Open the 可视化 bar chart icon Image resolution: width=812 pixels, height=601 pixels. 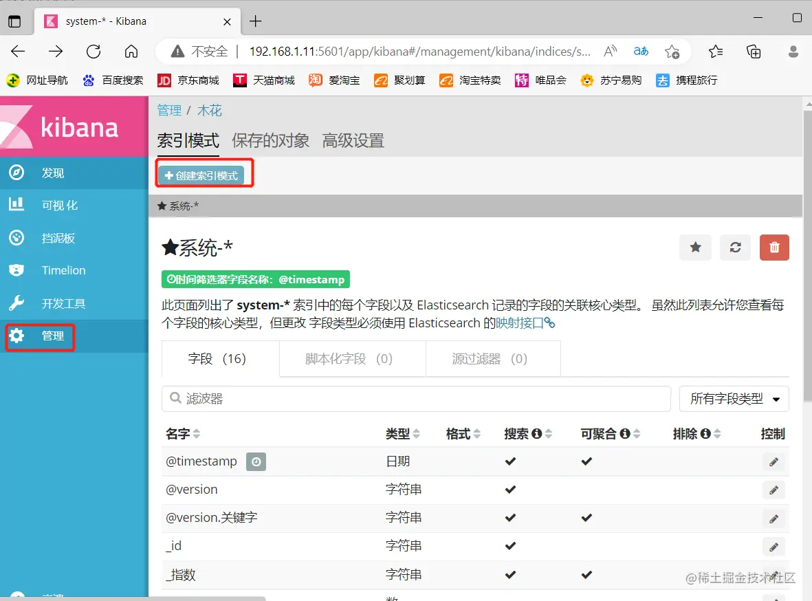tap(17, 204)
